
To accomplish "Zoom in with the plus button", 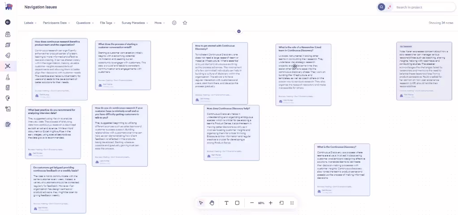I will (x=271, y=203).
